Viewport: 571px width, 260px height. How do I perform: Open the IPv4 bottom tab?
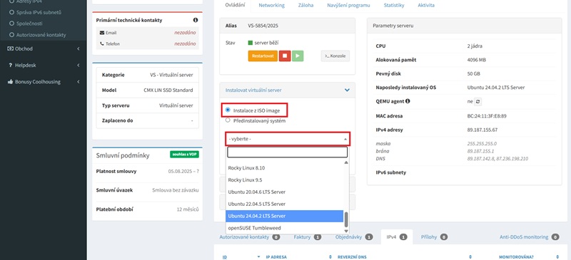tap(397, 237)
